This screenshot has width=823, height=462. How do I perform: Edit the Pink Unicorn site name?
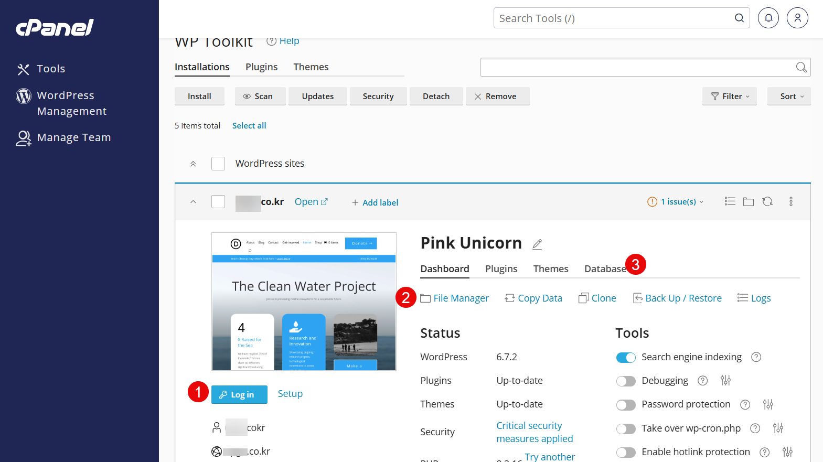537,244
